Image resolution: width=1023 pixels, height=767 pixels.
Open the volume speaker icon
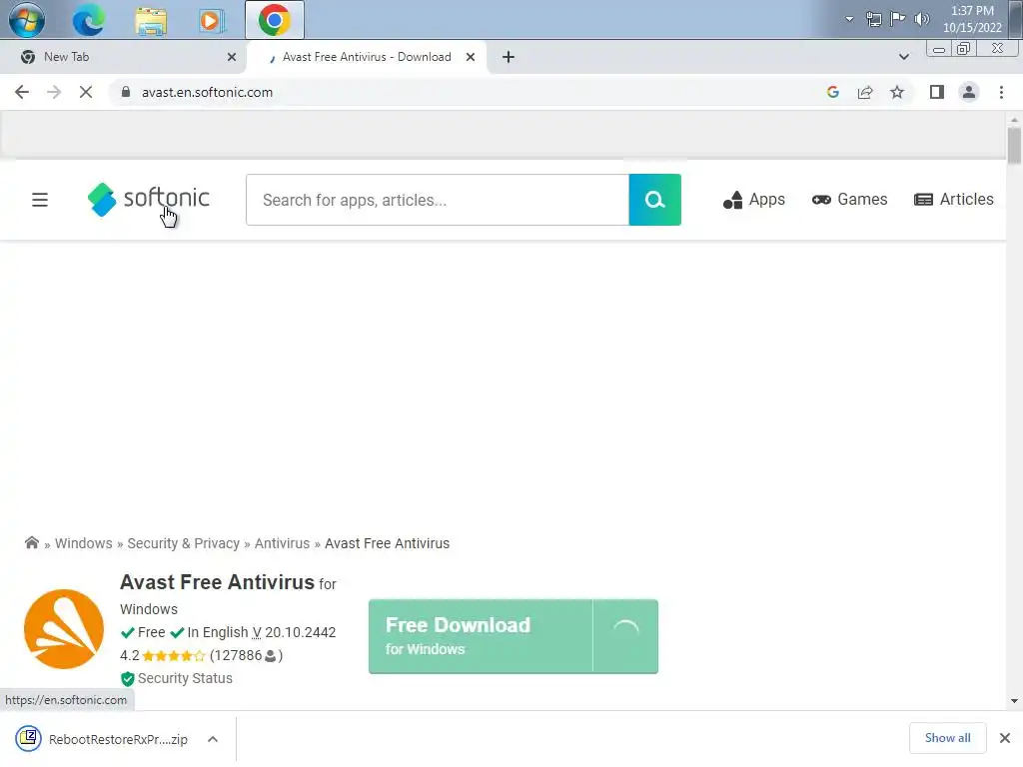pos(921,19)
